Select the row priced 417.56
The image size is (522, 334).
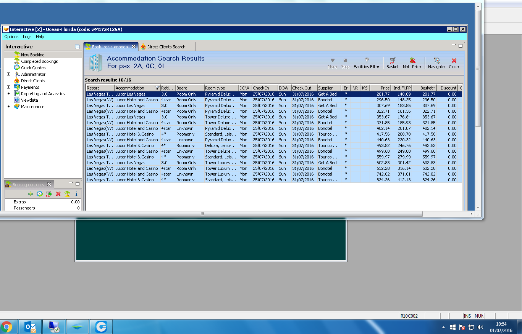tap(274, 134)
